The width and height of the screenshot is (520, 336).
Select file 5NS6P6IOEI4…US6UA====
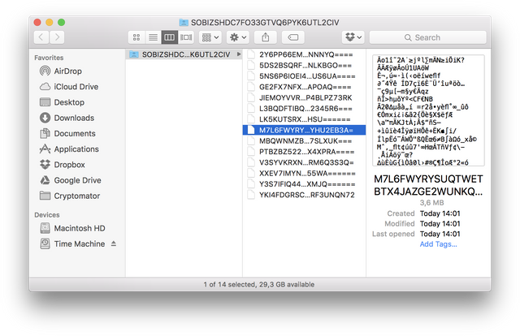coord(304,76)
